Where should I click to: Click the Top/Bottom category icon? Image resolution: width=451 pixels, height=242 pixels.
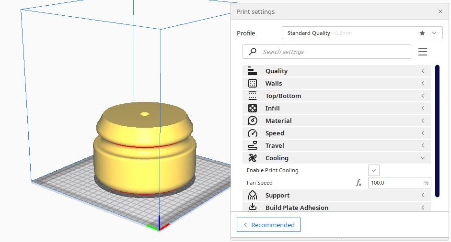[252, 96]
